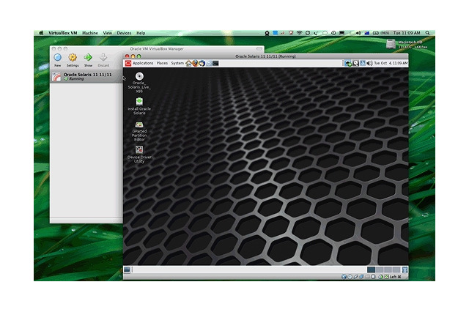Launch Thunderbird from Solaris panel
This screenshot has width=469, height=312.
pyautogui.click(x=202, y=64)
